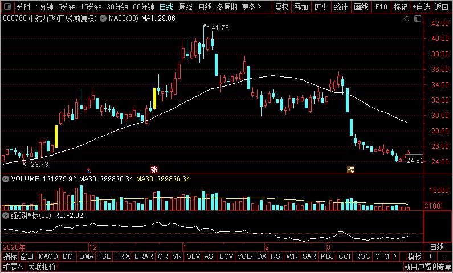
Task: Select the WR indicator
Action: coord(292,256)
